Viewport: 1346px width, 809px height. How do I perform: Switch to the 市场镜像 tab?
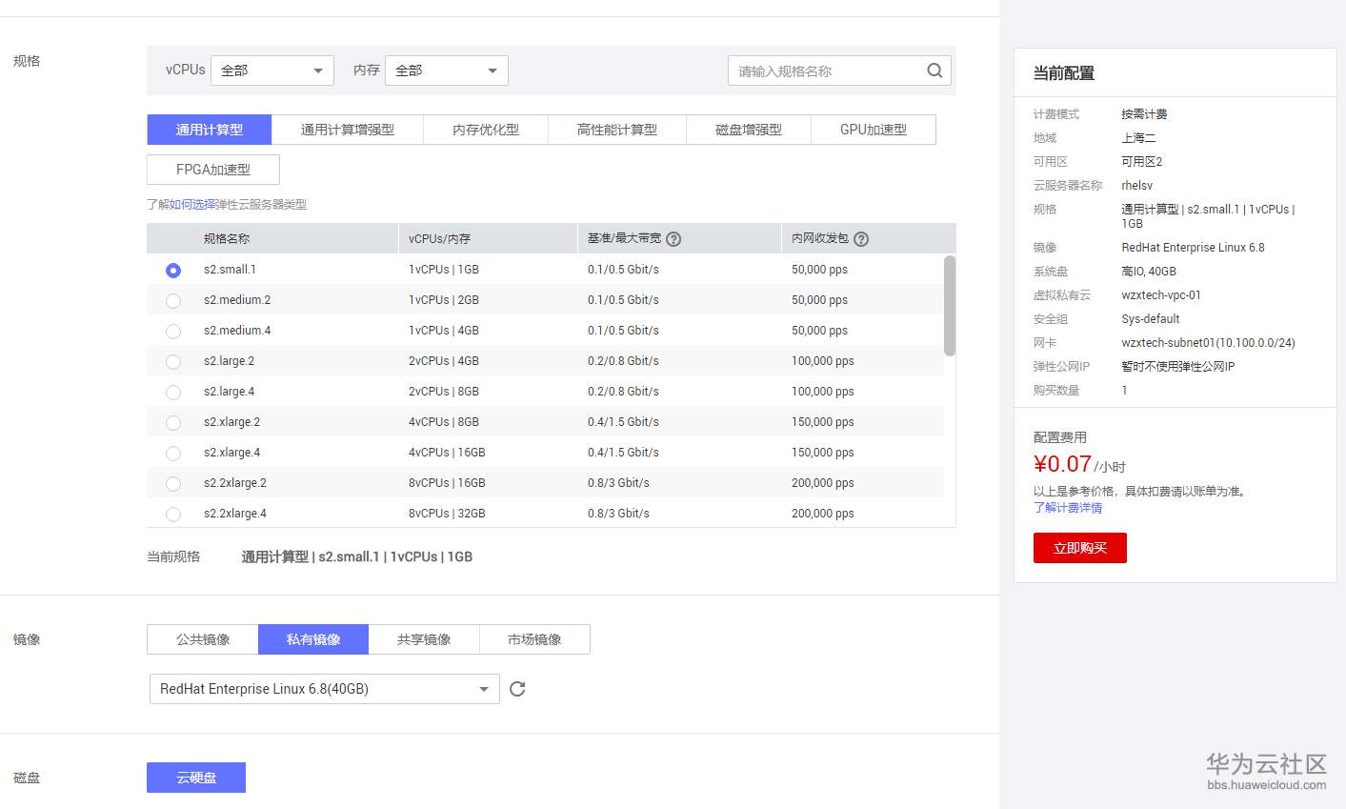pyautogui.click(x=534, y=638)
